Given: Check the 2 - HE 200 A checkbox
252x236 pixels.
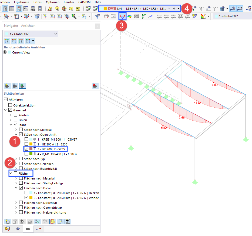Looking at the screenshot, I should [26, 144].
